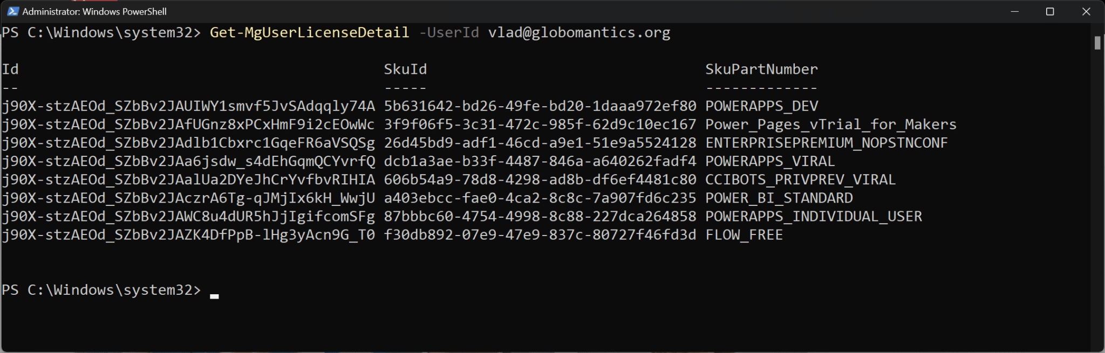Click the Administrator: Windows PowerShell title text
1105x353 pixels.
click(x=94, y=11)
